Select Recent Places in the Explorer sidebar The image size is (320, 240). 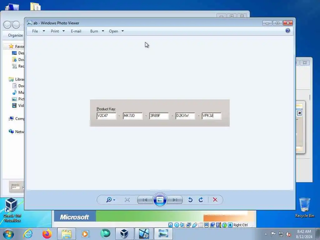(x=18, y=66)
